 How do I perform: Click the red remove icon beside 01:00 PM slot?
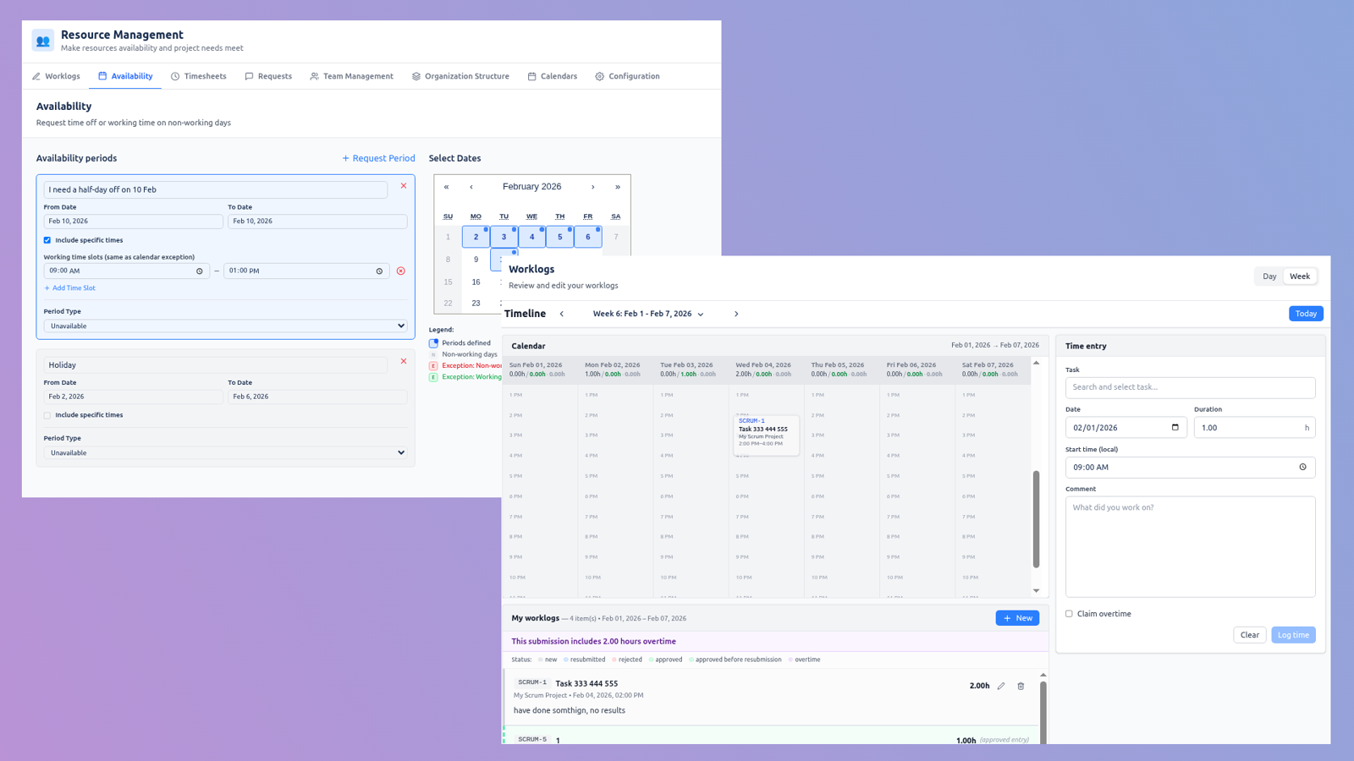point(400,271)
